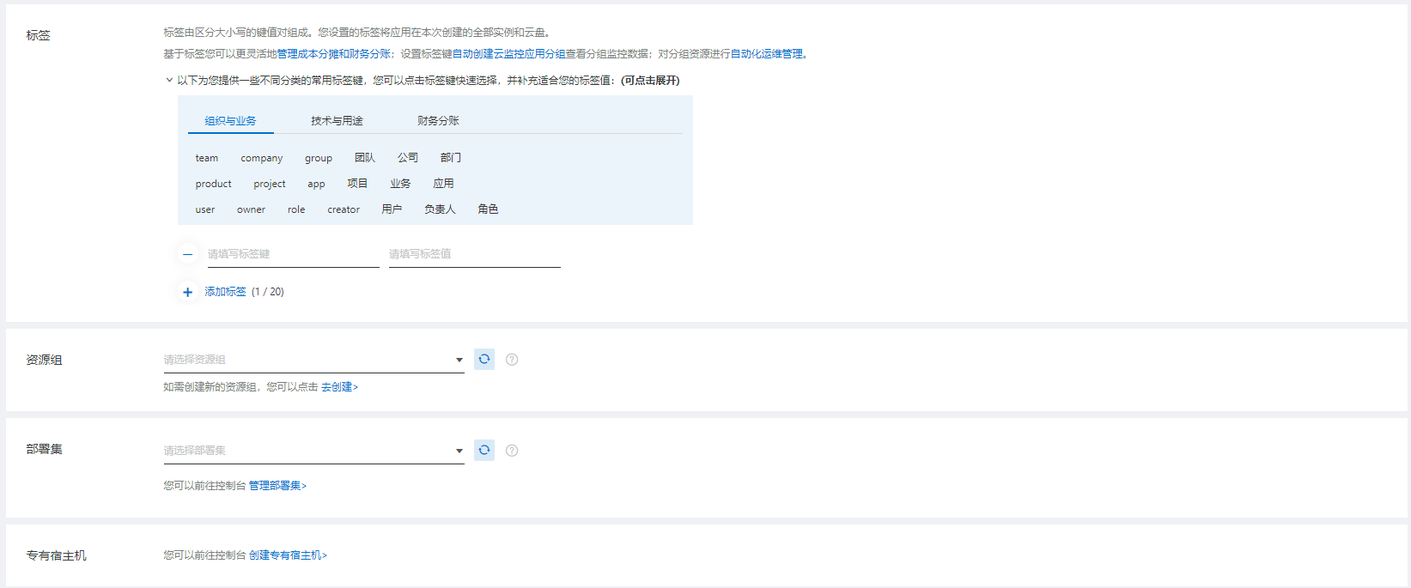1411x588 pixels.
Task: Click the 专有宿主机 section label
Action: (x=56, y=555)
